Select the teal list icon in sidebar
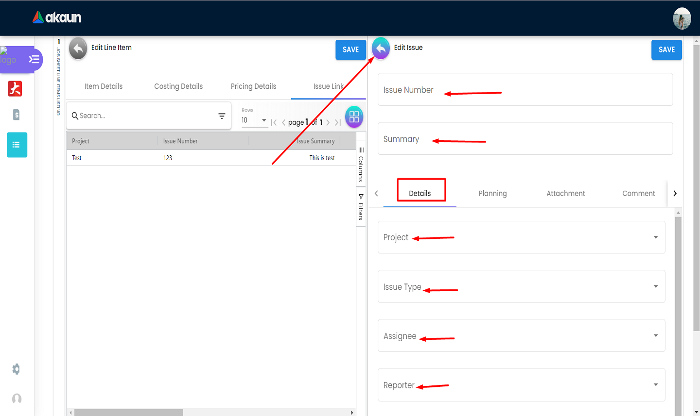 pyautogui.click(x=17, y=145)
